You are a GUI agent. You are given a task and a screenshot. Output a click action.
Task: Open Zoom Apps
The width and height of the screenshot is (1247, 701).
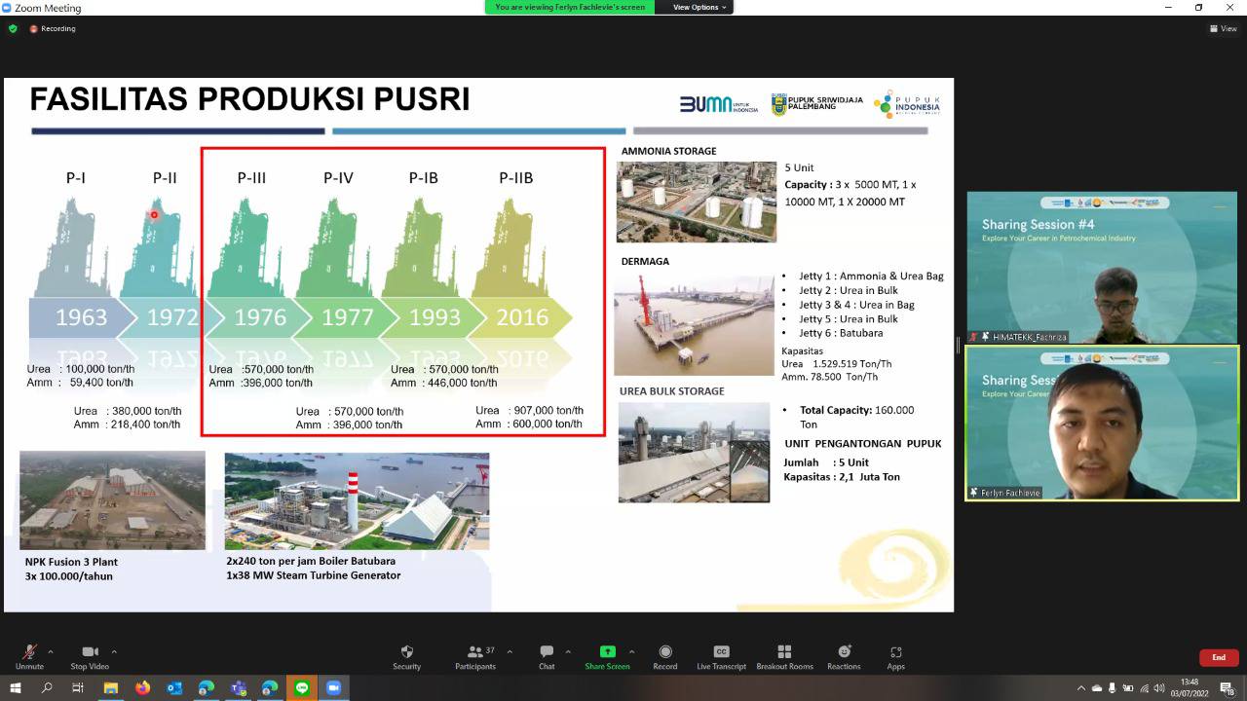pyautogui.click(x=895, y=656)
